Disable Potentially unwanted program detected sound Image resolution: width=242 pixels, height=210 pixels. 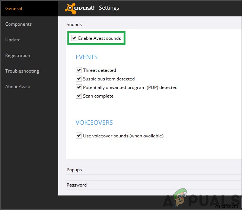[x=79, y=87]
